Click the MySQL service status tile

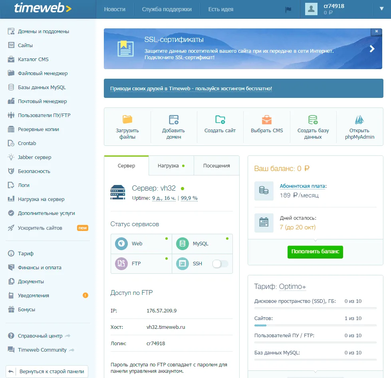point(202,243)
